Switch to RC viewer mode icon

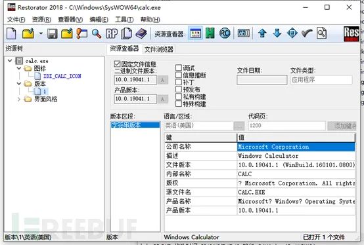coord(225,33)
